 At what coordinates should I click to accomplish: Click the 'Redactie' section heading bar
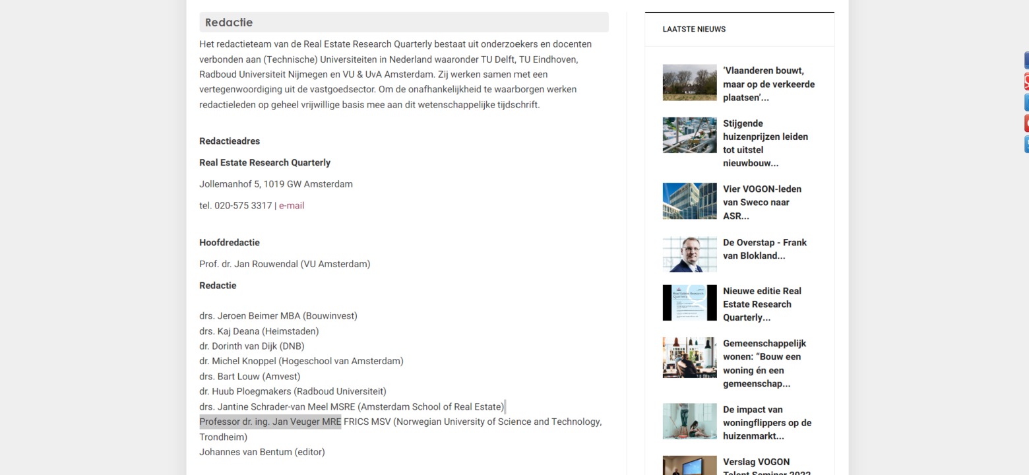[404, 22]
